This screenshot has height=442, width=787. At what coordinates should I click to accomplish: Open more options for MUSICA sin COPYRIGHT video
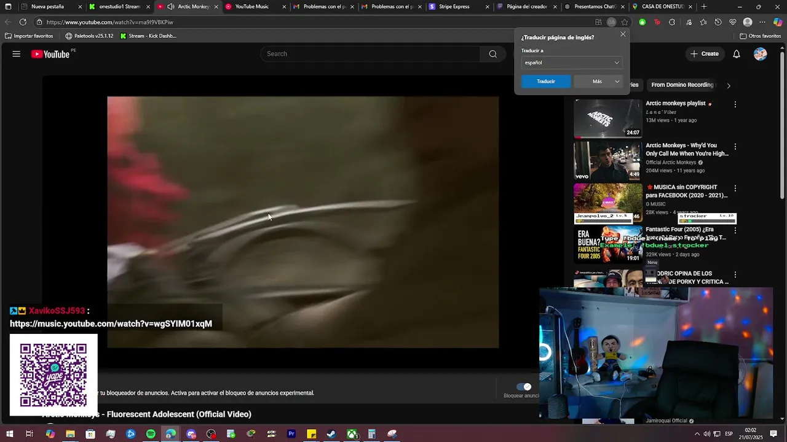pos(735,188)
